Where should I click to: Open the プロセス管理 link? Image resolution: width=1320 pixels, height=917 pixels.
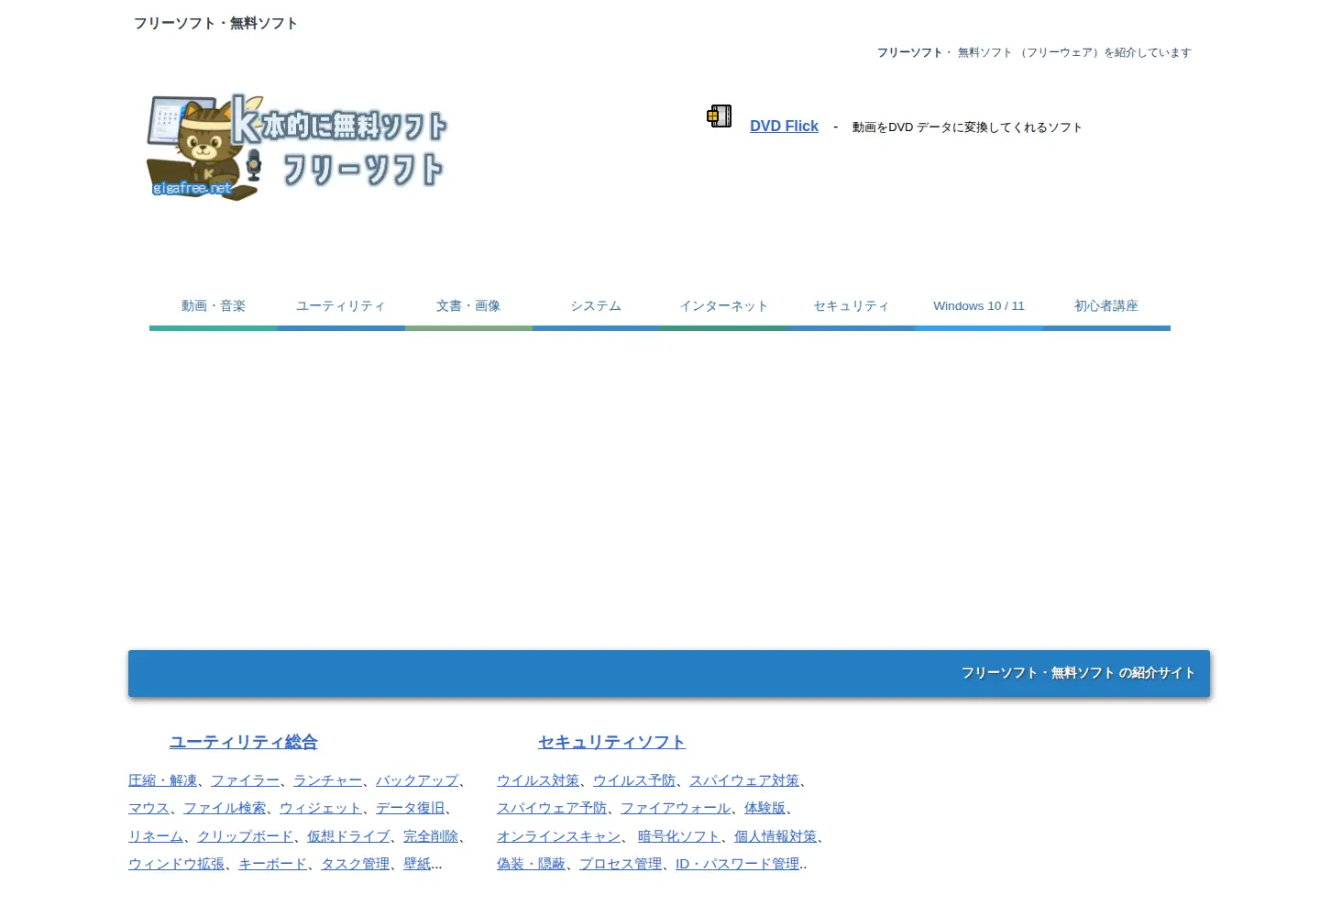tap(621, 864)
